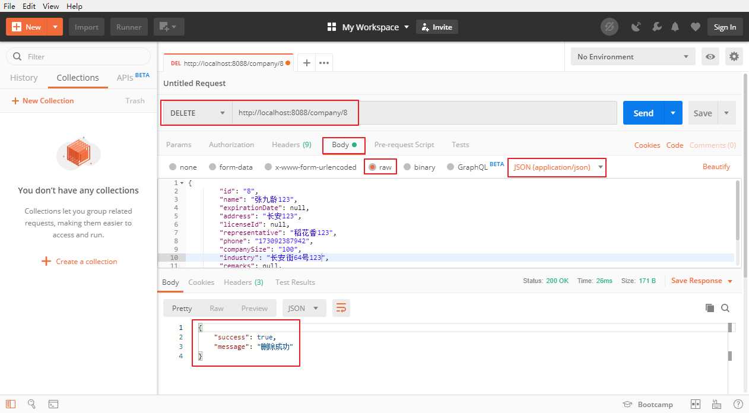Click the heart icon in header

695,27
